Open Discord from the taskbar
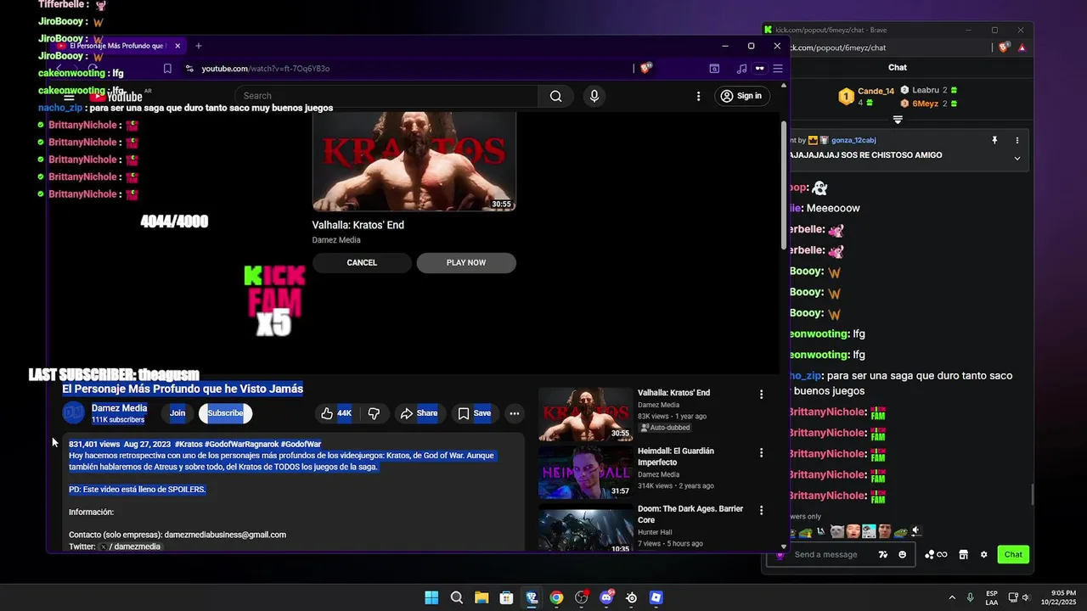This screenshot has width=1087, height=611. (x=606, y=597)
